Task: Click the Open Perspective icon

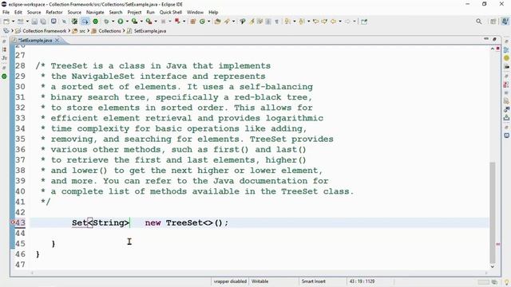Action: (x=493, y=22)
